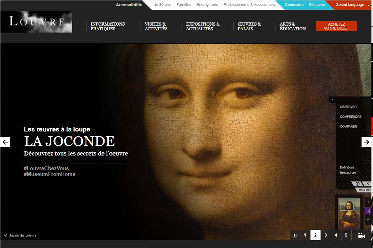This screenshot has height=248, width=373.
Task: Click the previous slide left arrow
Action: click(x=5, y=142)
